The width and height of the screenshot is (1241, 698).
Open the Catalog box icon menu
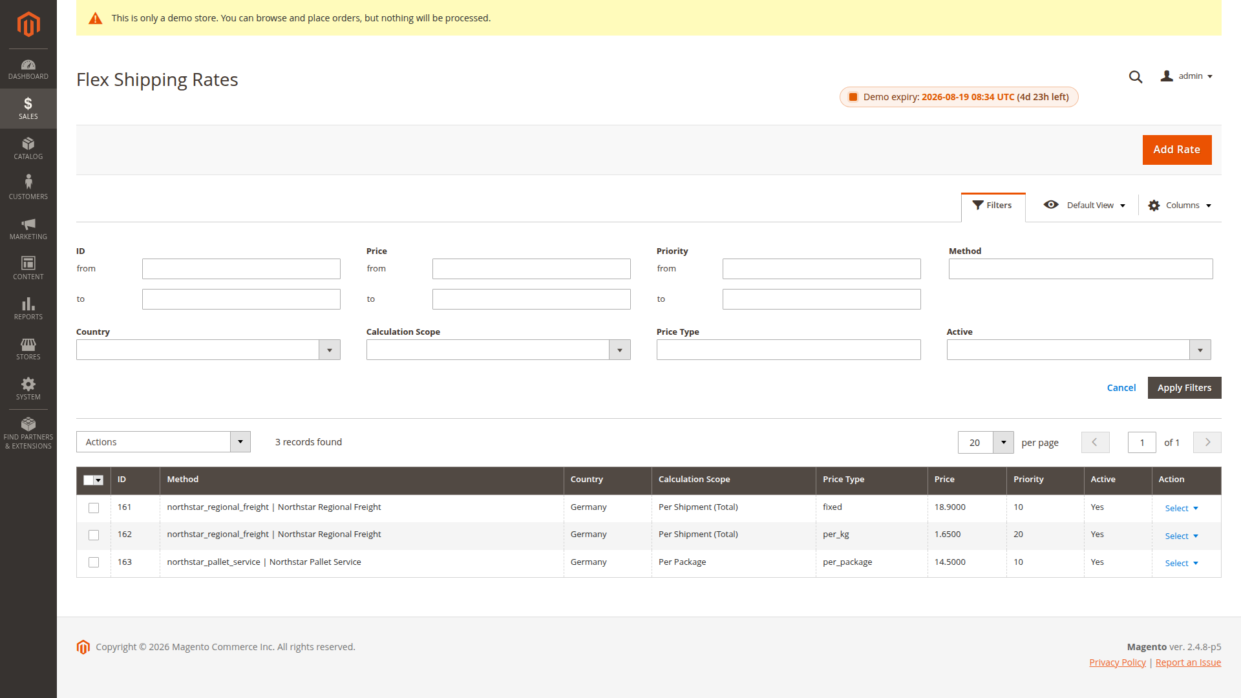28,149
